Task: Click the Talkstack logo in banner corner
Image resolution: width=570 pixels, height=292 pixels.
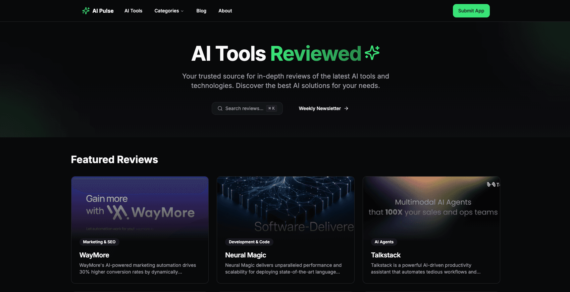Action: (x=494, y=184)
